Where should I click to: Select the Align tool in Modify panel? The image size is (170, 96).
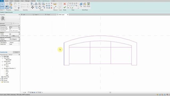32,4
